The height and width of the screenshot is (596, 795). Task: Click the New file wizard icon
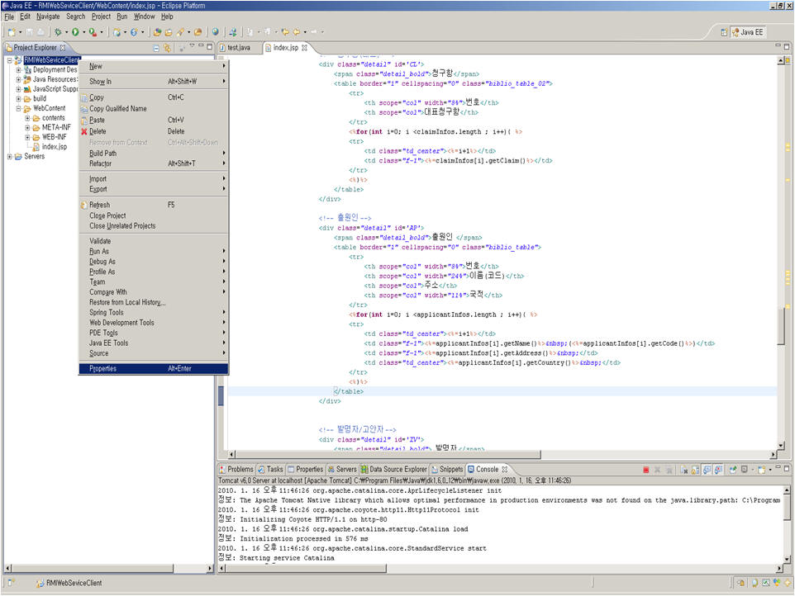(11, 32)
